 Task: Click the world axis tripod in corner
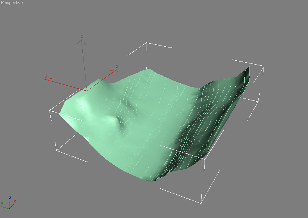pos(8,203)
